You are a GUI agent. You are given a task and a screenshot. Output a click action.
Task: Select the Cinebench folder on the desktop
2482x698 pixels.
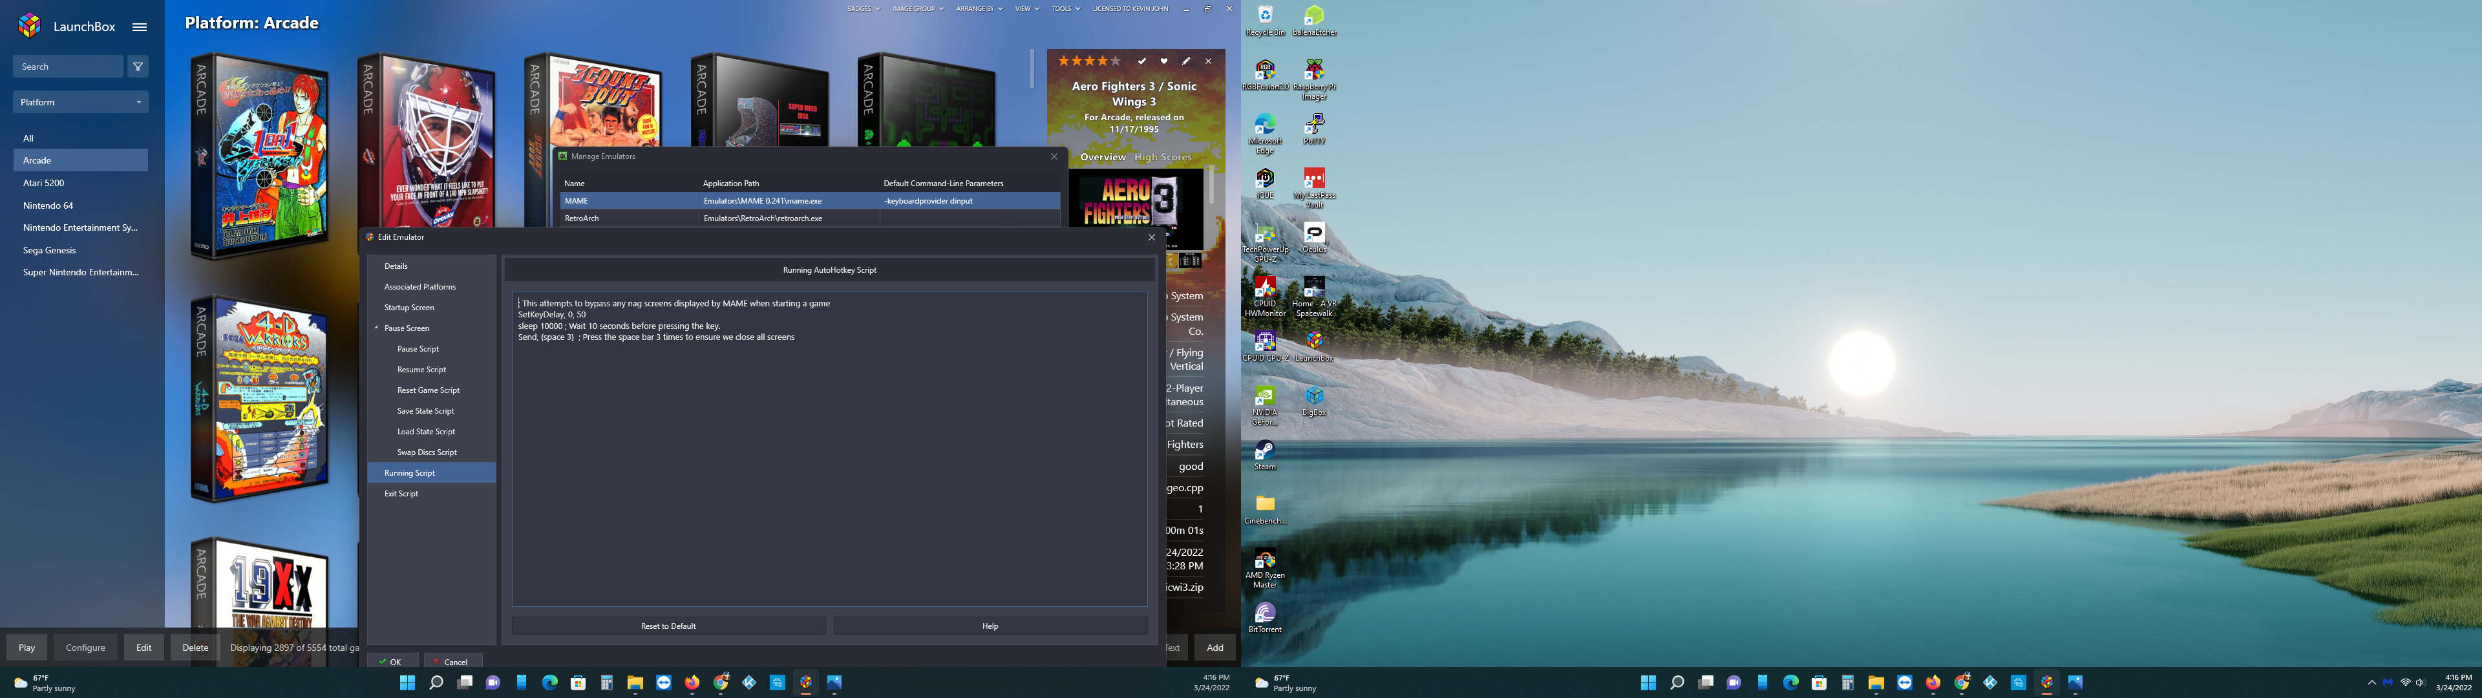(1265, 509)
